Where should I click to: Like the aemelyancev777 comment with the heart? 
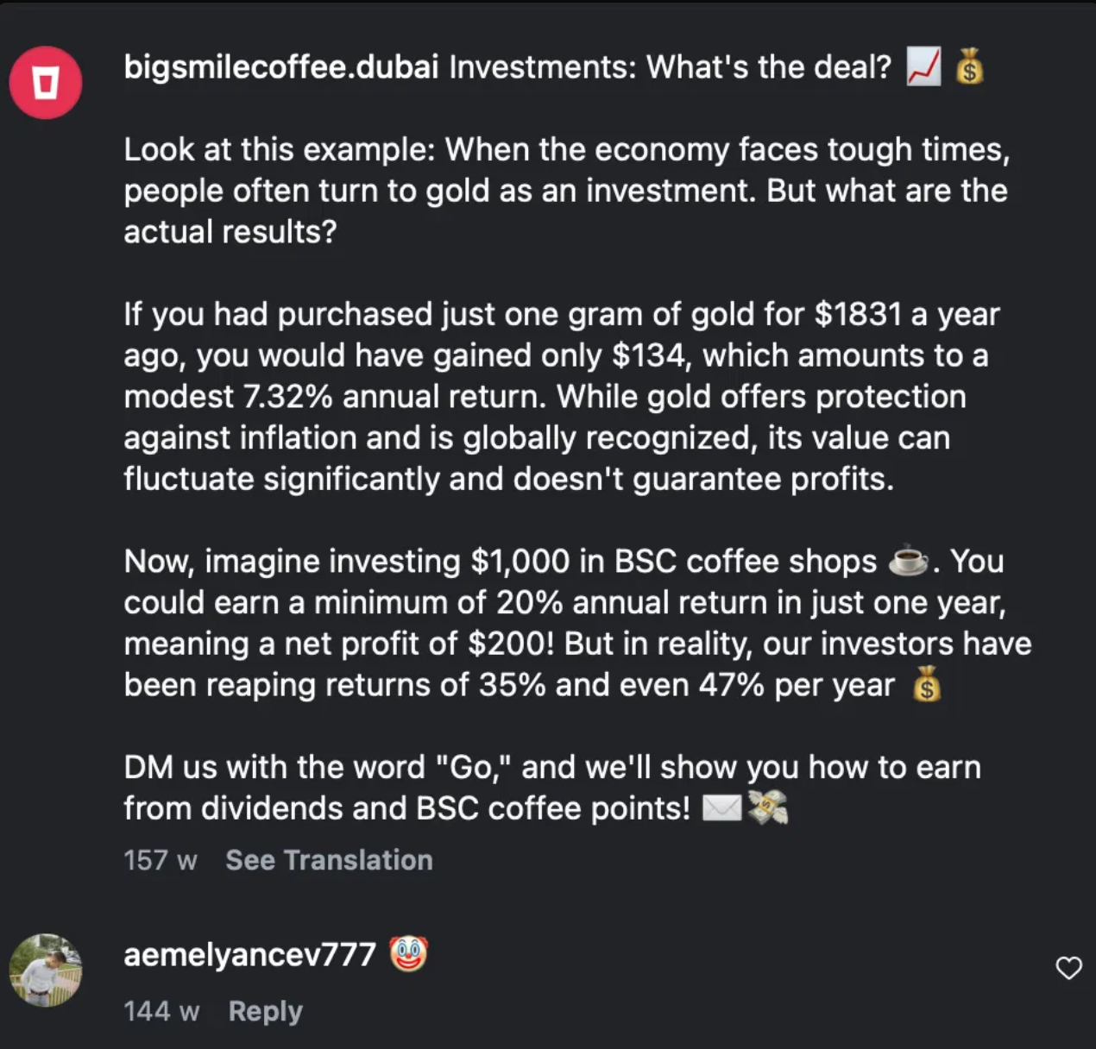pos(1068,968)
